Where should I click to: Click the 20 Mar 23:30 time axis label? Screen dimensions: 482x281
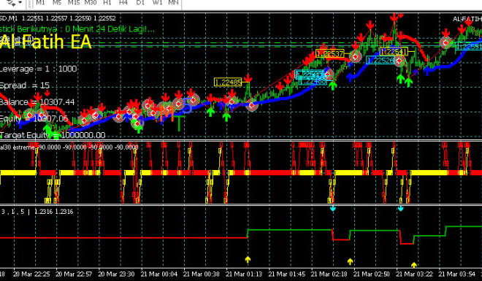coord(116,274)
